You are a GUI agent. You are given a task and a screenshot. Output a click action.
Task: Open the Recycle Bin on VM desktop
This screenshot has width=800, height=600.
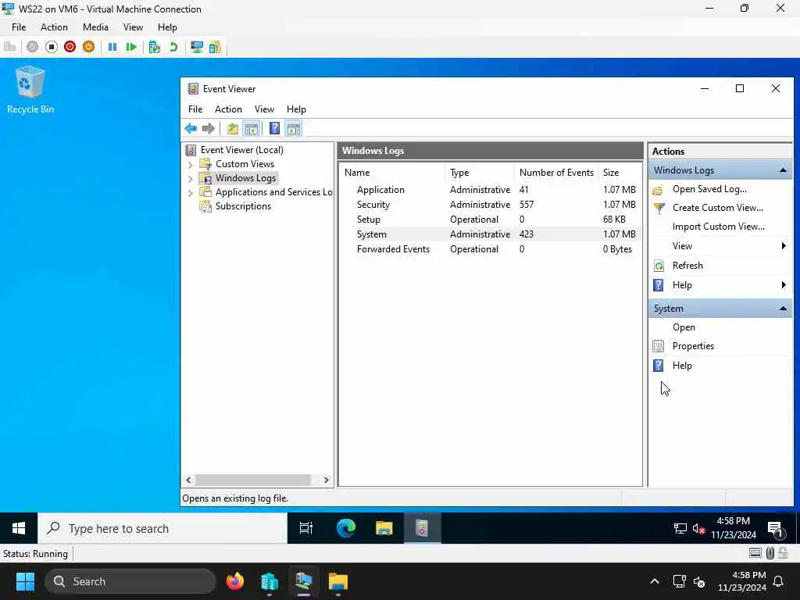click(30, 90)
